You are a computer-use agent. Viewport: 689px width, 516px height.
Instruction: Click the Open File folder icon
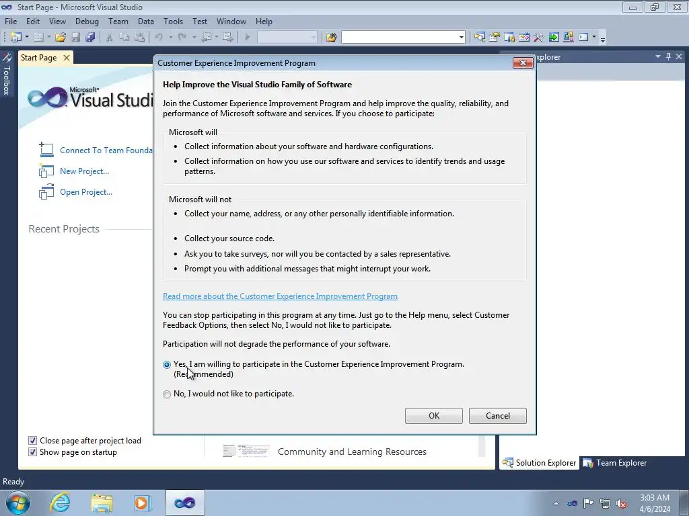(61, 38)
